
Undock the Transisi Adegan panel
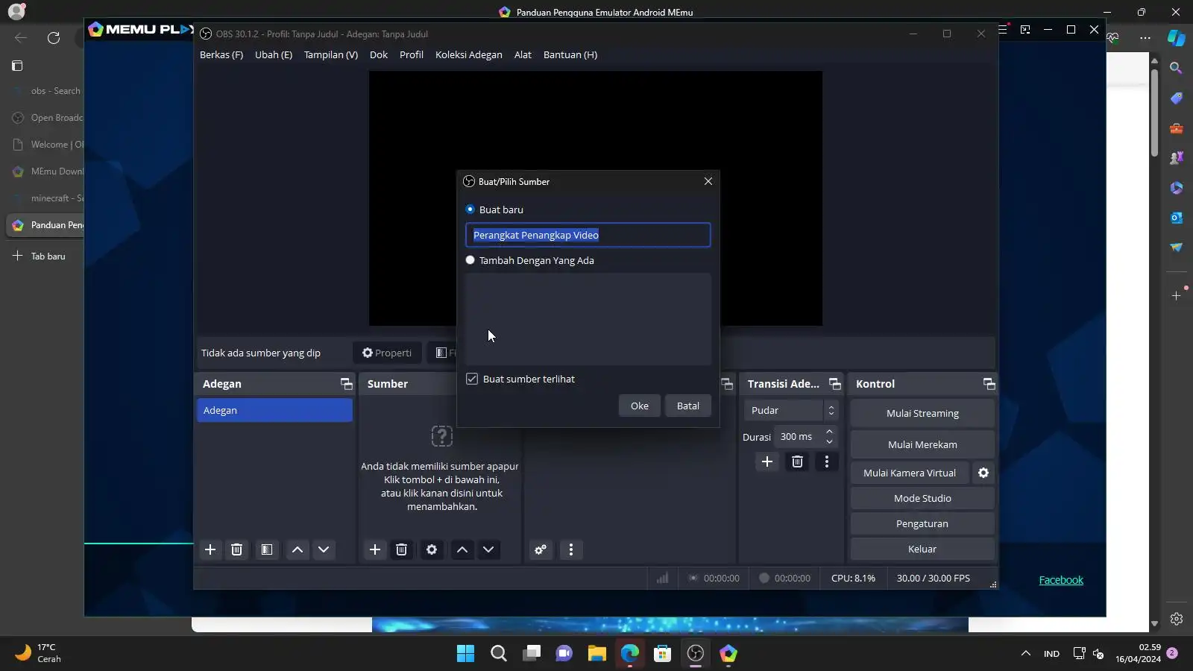pos(835,384)
